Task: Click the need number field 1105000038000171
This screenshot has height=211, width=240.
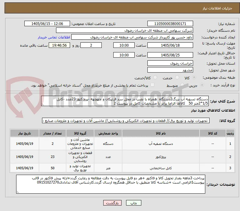Action: (x=170, y=23)
